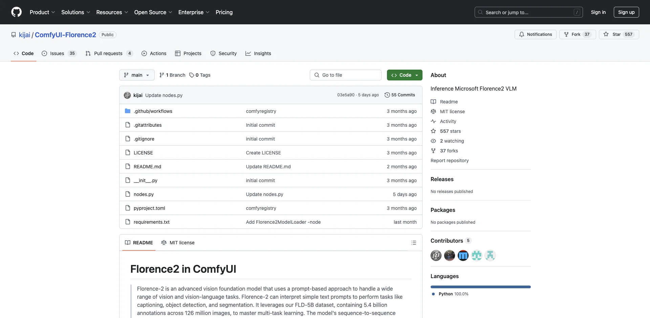The height and width of the screenshot is (318, 650).
Task: Open the README outline list icon
Action: [x=414, y=243]
